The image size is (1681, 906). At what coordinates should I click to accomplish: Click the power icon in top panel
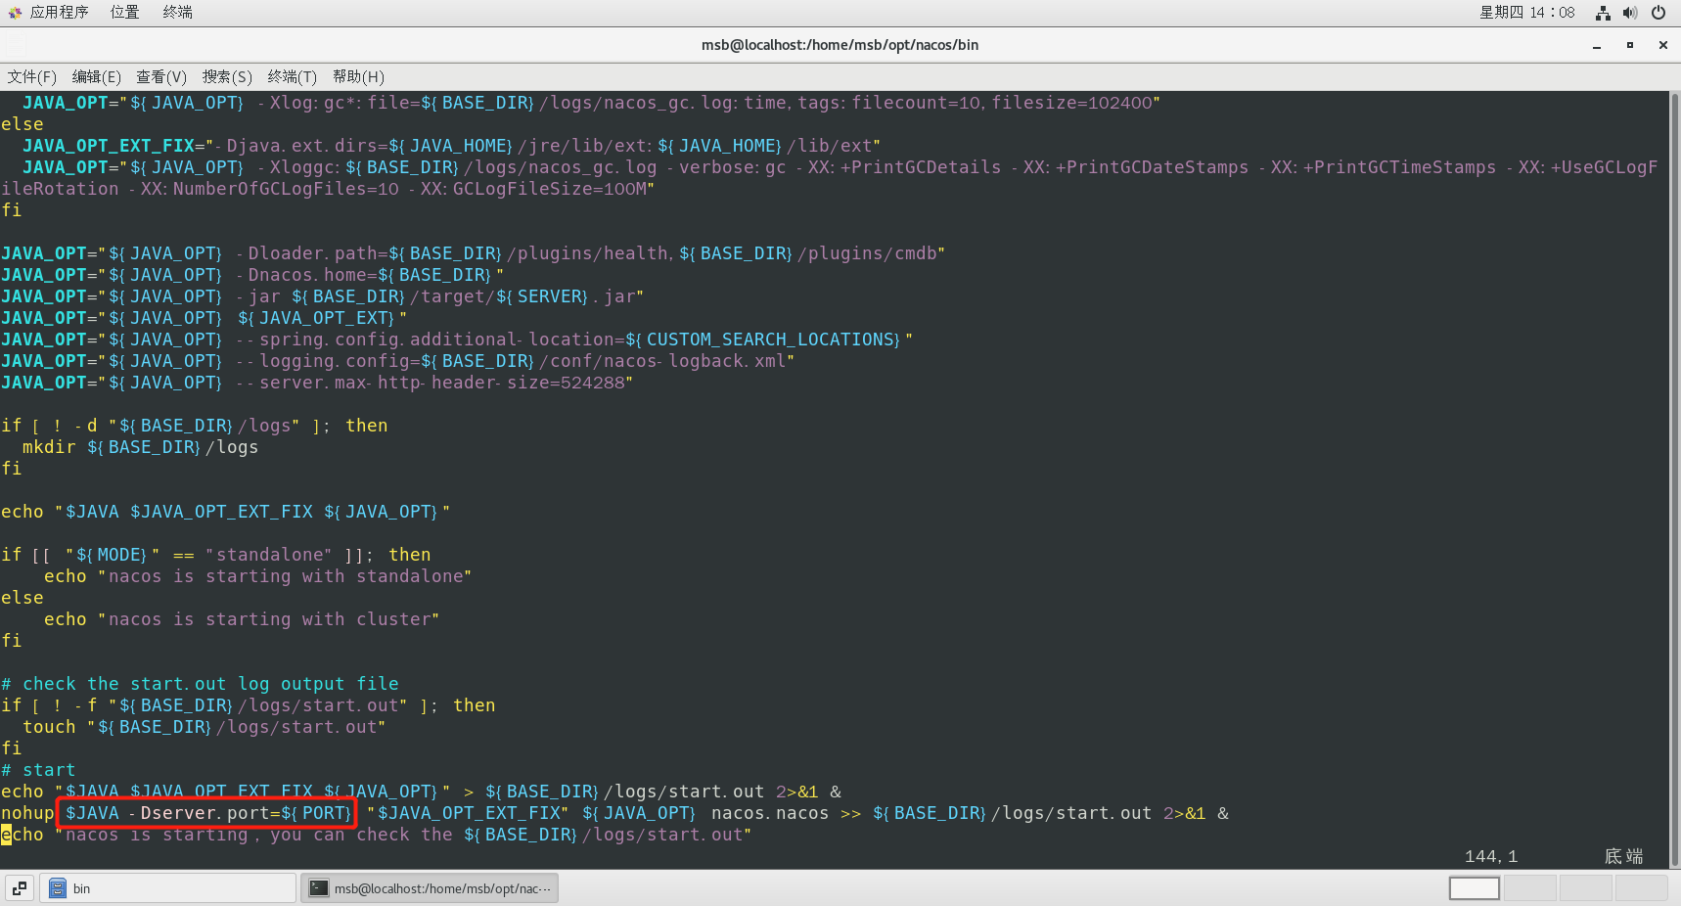pos(1658,13)
